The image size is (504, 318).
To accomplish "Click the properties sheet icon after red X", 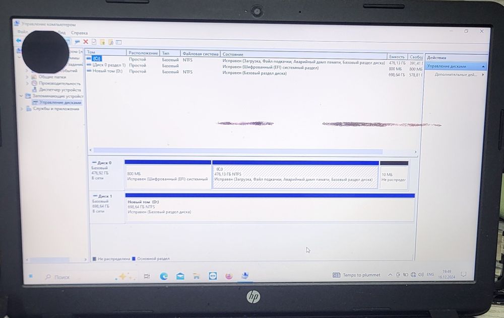I will click(x=94, y=42).
